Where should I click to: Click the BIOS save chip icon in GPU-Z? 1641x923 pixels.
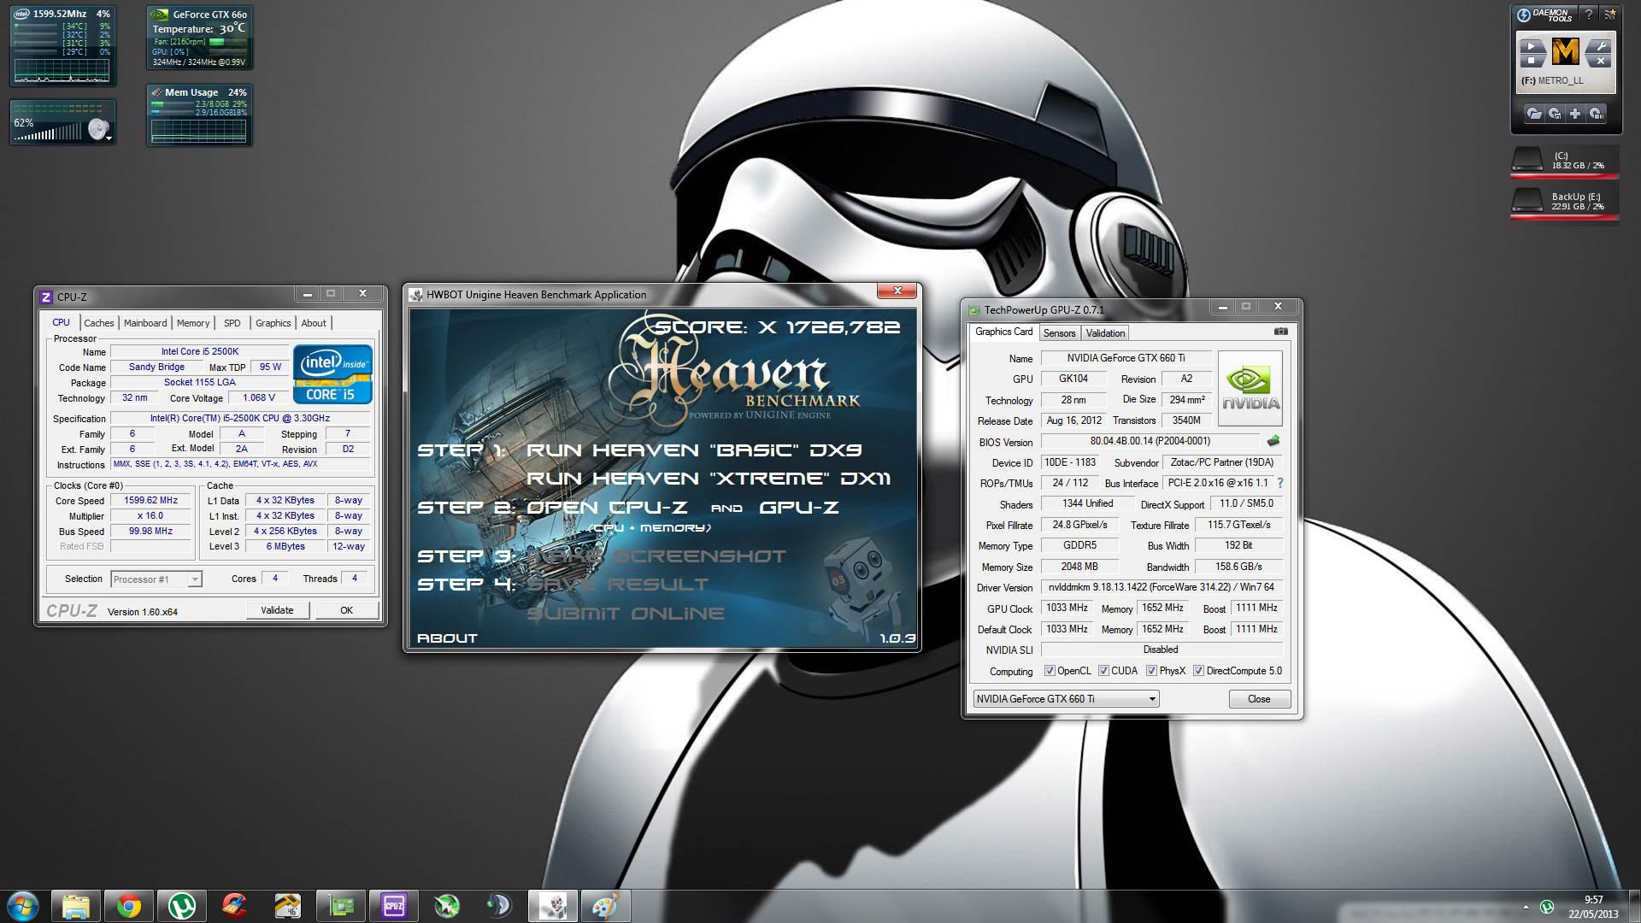click(x=1273, y=441)
